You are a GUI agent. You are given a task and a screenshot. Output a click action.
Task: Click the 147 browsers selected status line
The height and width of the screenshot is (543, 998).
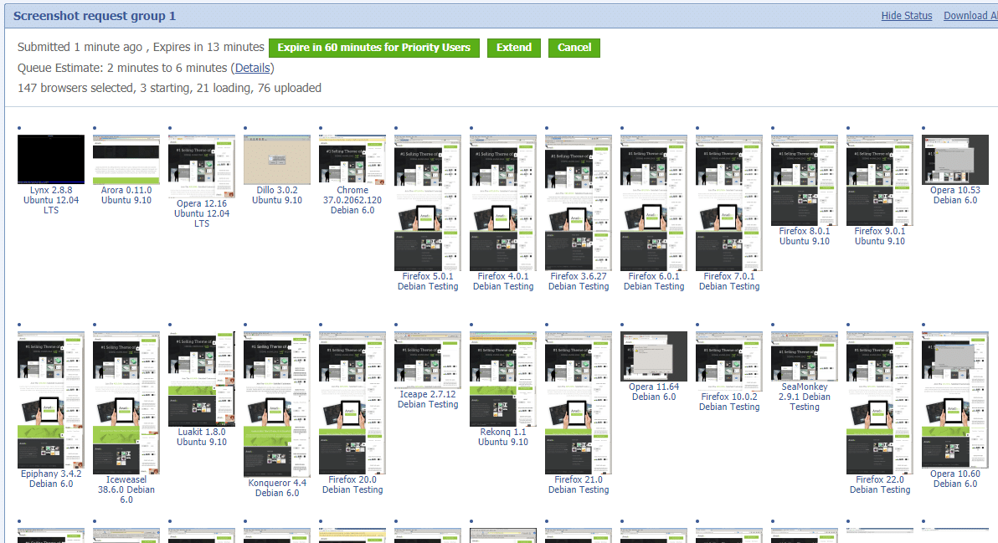(169, 89)
